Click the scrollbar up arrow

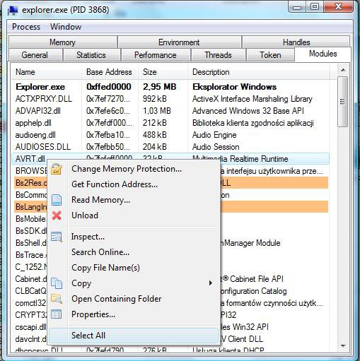point(343,70)
